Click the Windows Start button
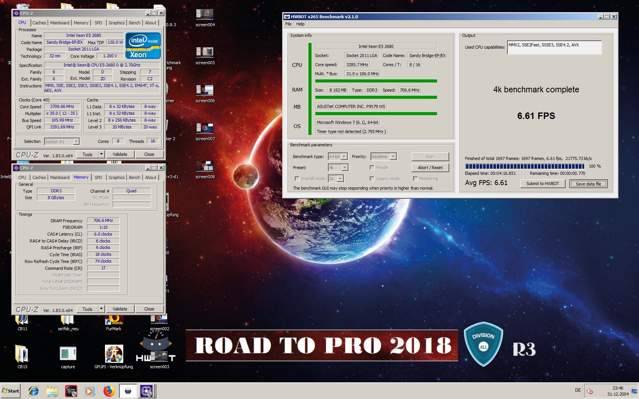This screenshot has height=399, width=639. click(11, 391)
